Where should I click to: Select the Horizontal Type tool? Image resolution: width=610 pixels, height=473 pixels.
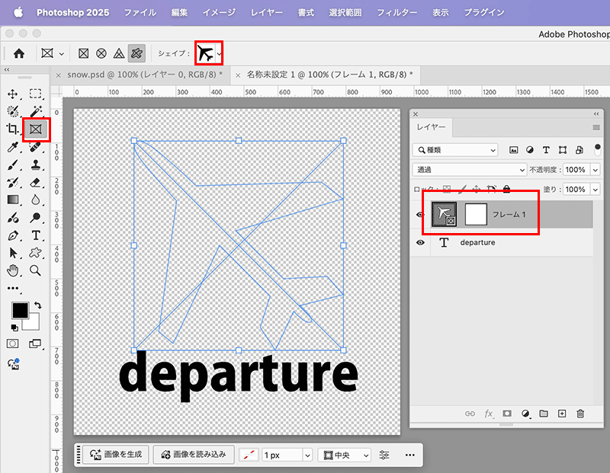(35, 235)
